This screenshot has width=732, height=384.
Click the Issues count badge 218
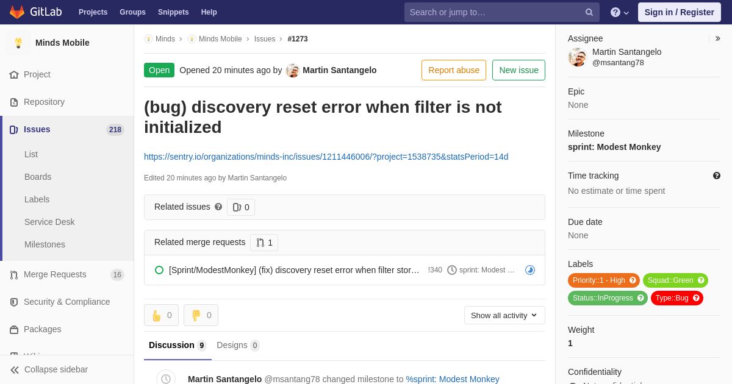(115, 130)
